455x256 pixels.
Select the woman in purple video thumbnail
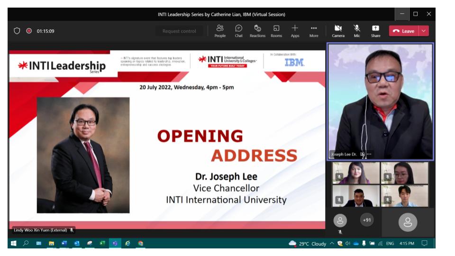click(356, 173)
